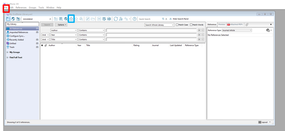Collapse the My Groups tree node
Image resolution: width=285 pixels, height=131 pixels.
coord(7,52)
